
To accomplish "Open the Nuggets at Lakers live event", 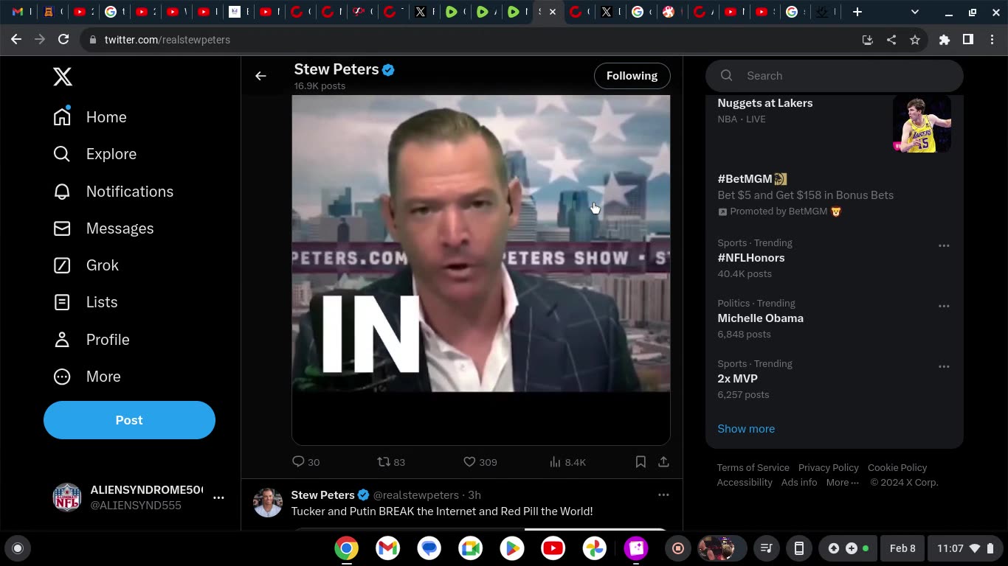I will coord(765,103).
